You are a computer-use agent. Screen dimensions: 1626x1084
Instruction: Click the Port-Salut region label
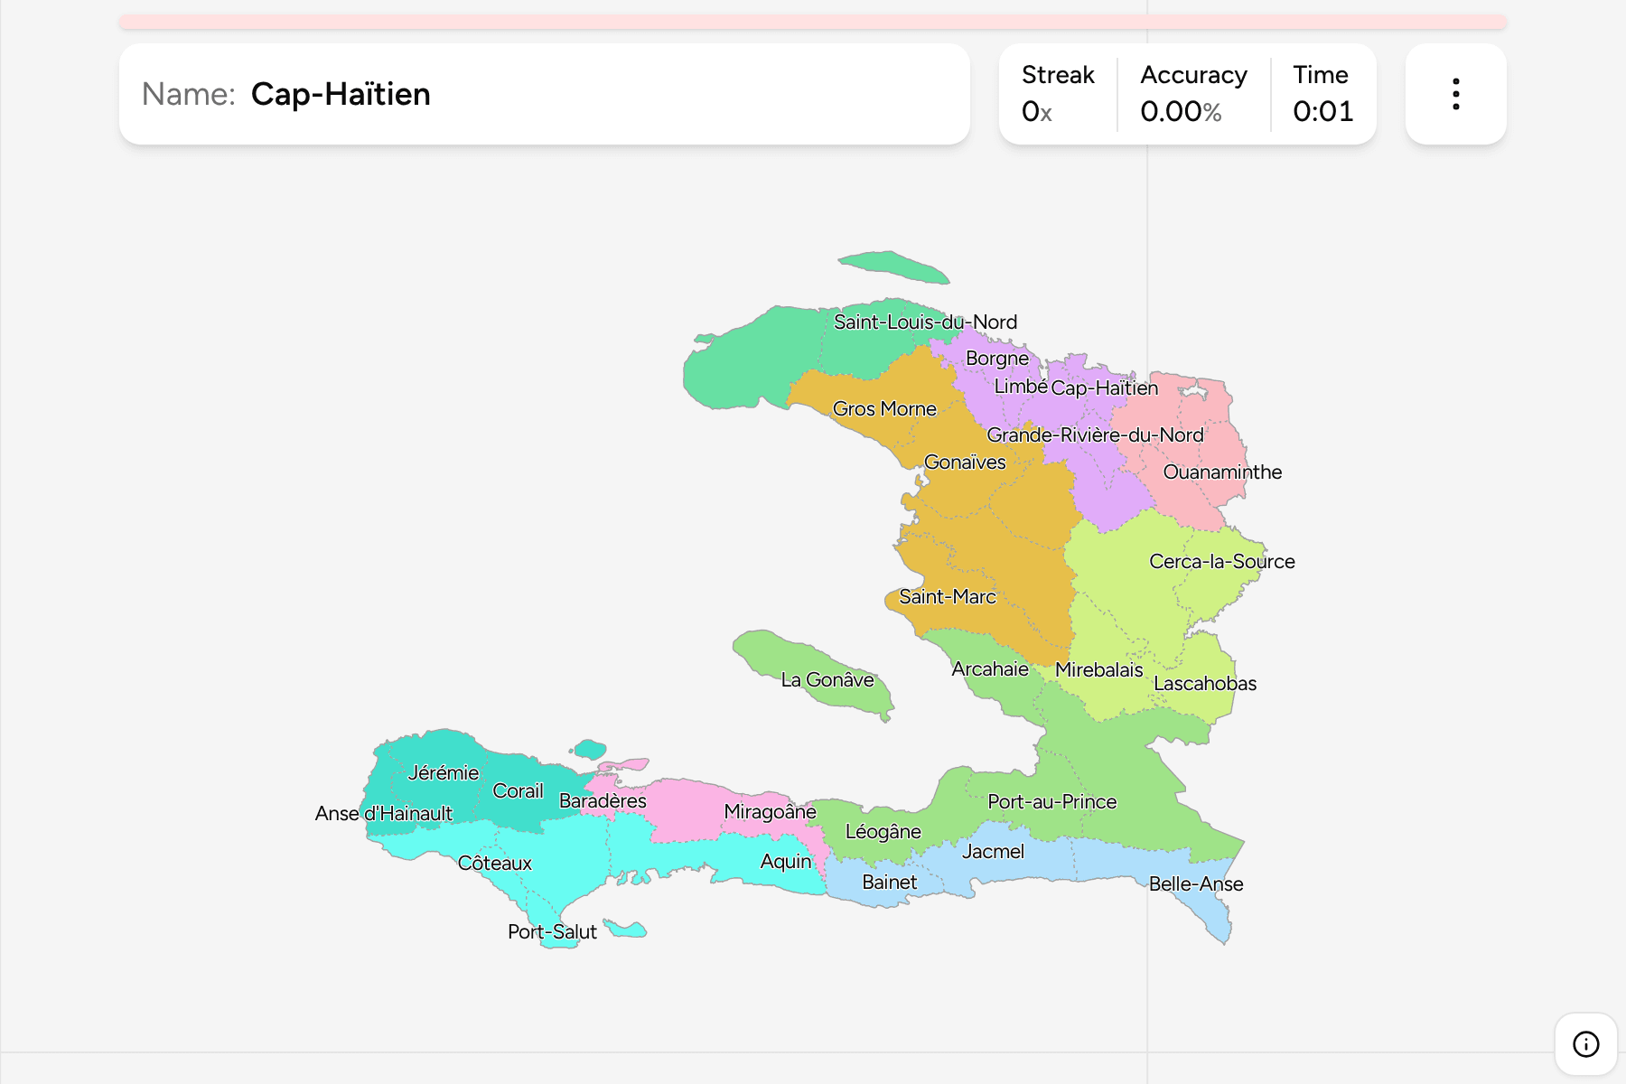(552, 932)
